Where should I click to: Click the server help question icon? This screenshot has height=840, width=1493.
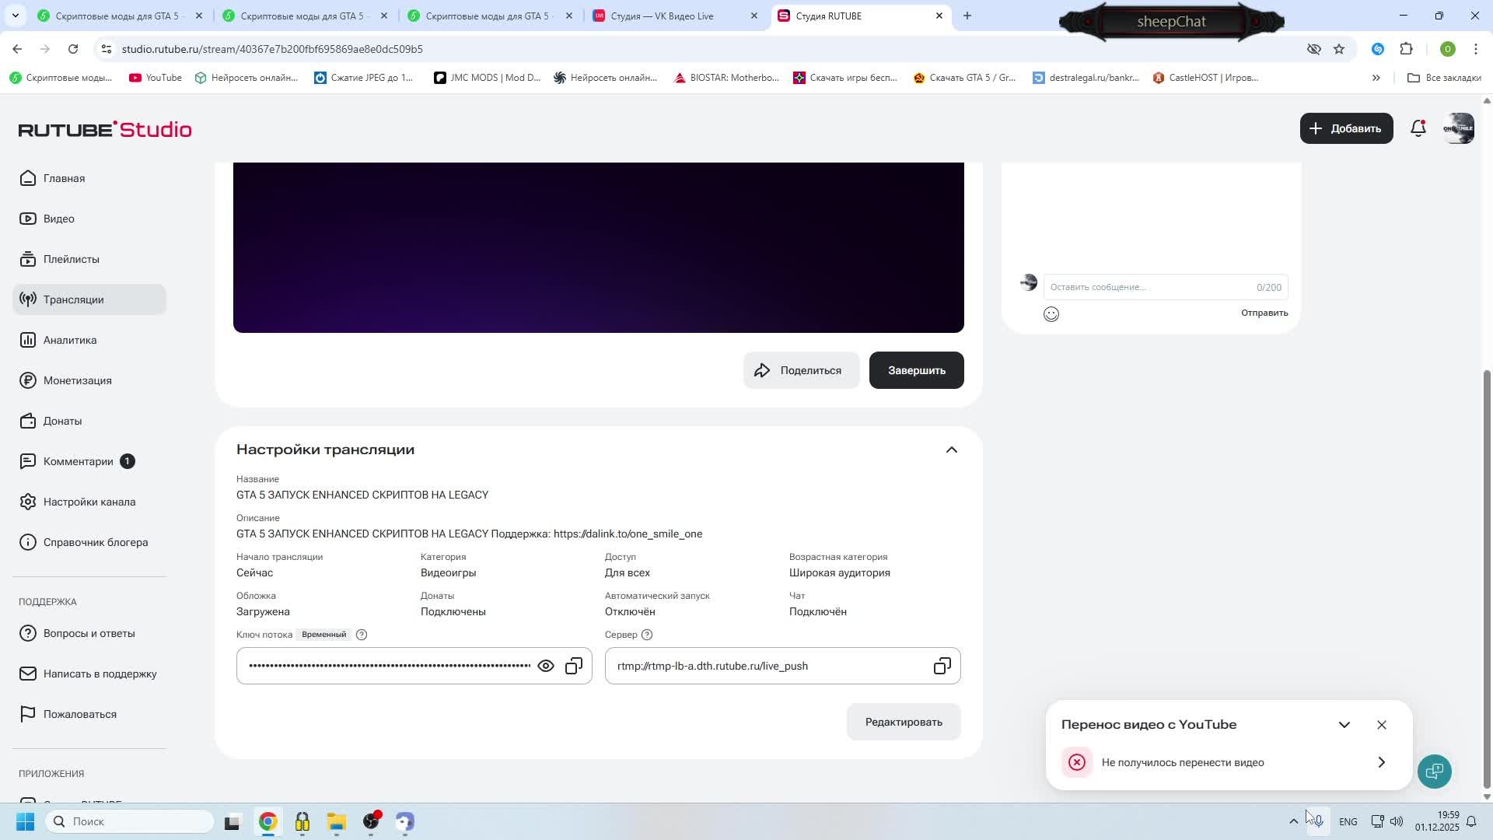pos(647,635)
